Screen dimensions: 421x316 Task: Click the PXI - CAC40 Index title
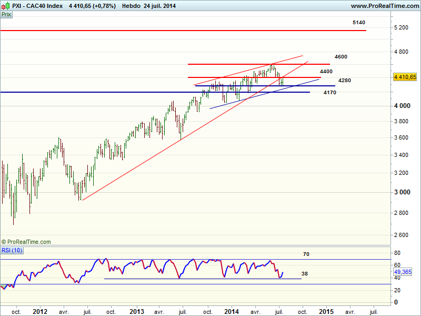[37, 6]
